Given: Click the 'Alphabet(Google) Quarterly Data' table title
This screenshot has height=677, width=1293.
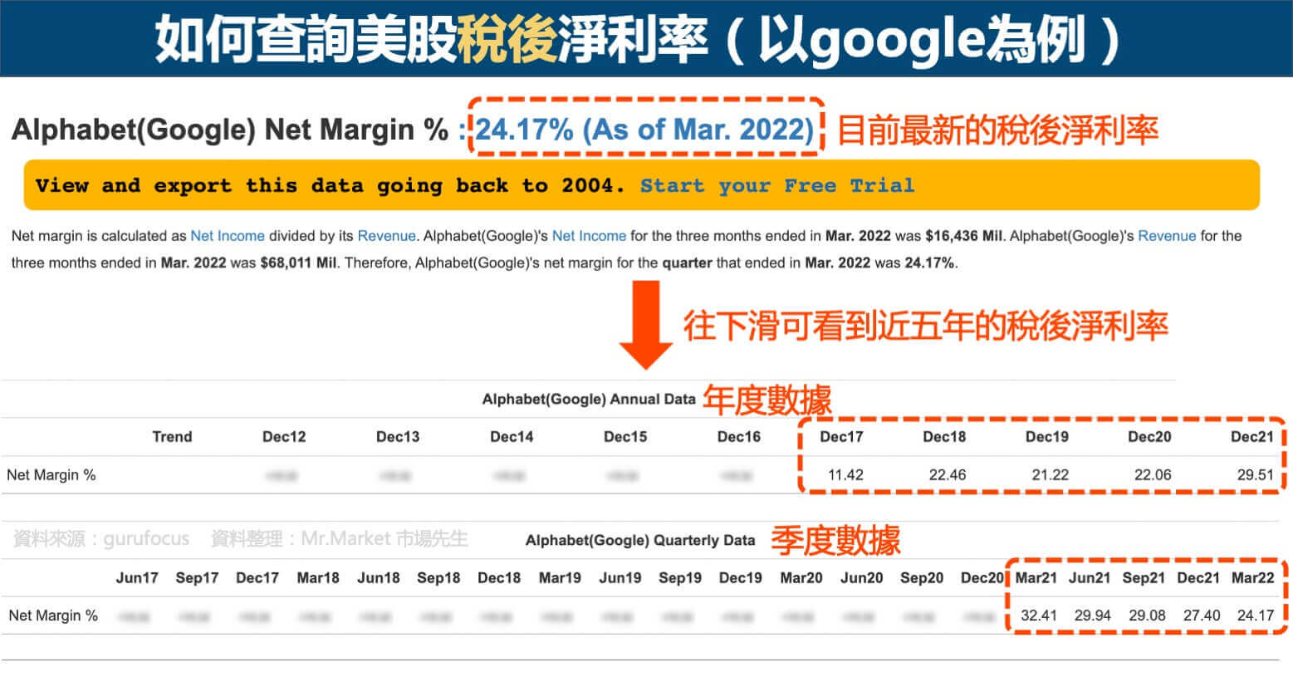Looking at the screenshot, I should click(x=640, y=541).
